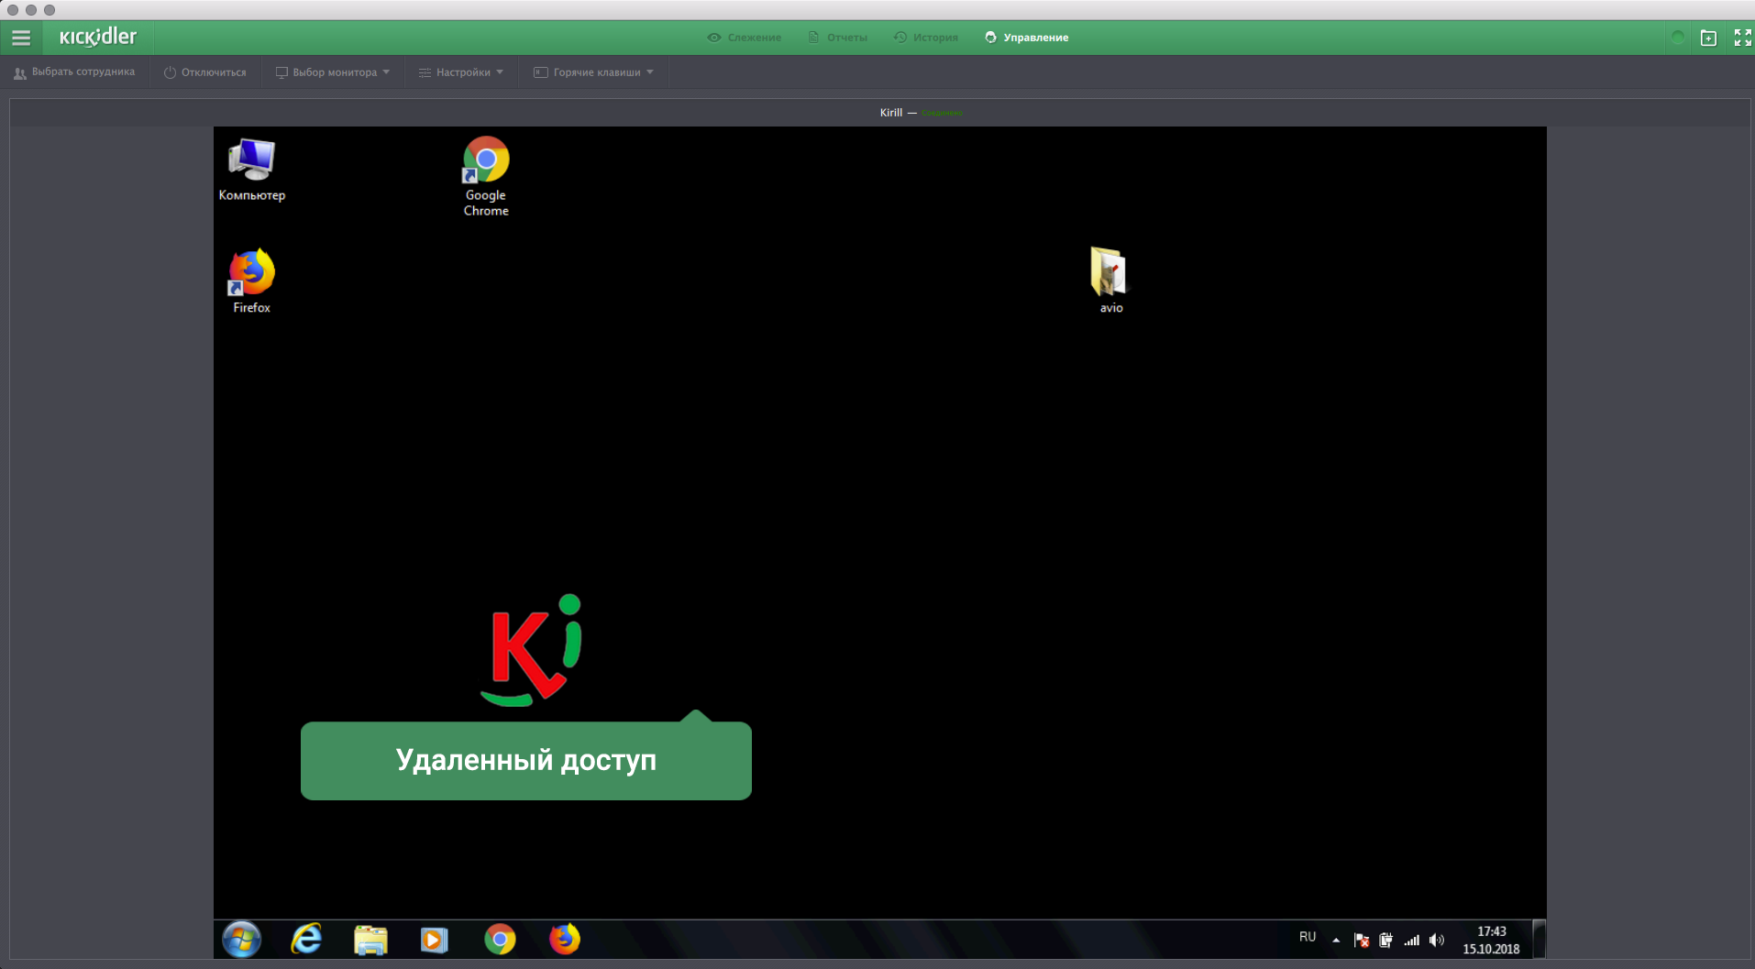The height and width of the screenshot is (969, 1755).
Task: Click the RU language indicator
Action: pyautogui.click(x=1308, y=937)
